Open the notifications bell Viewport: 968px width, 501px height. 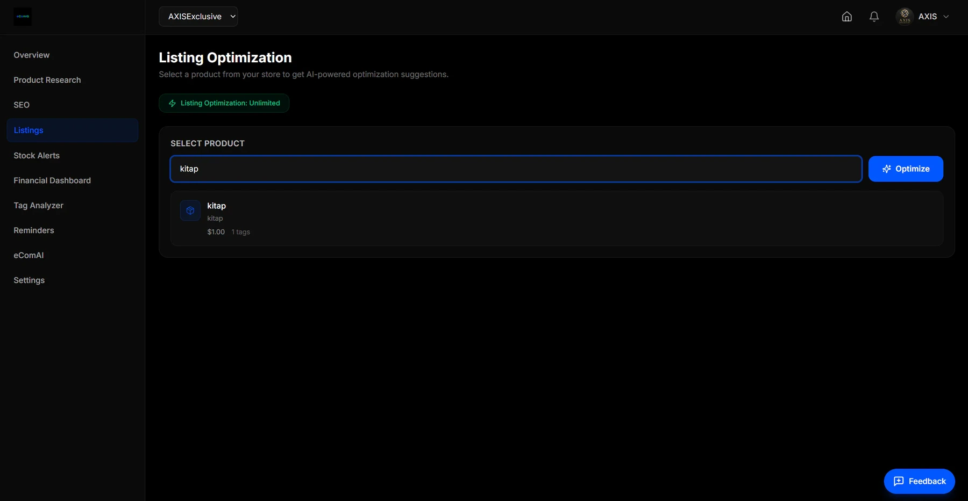coord(874,17)
